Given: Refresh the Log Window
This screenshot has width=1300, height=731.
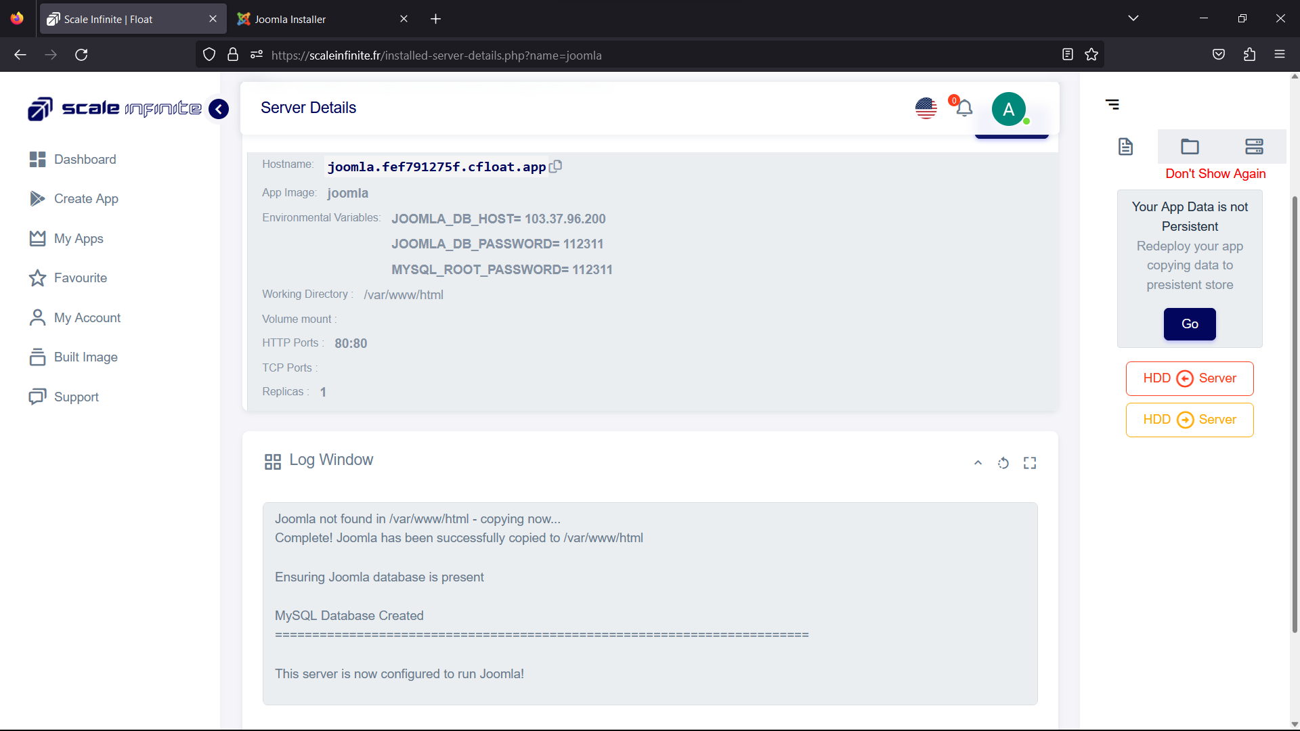Looking at the screenshot, I should (x=1003, y=463).
